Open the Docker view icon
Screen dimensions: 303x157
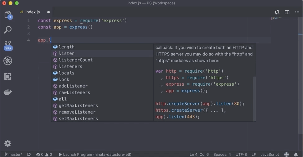point(8,92)
